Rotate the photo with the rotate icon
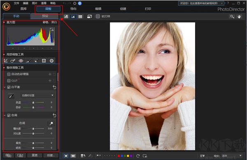The height and width of the screenshot is (160, 247). point(138,156)
